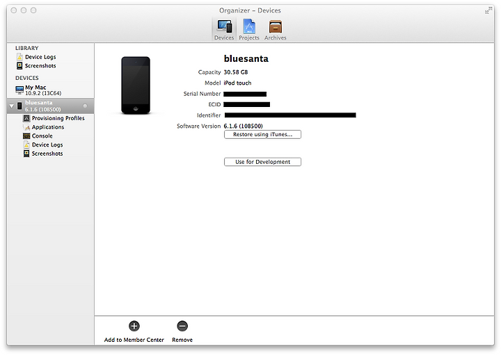Switch to the Archives tab
The image size is (501, 355).
pos(275,30)
